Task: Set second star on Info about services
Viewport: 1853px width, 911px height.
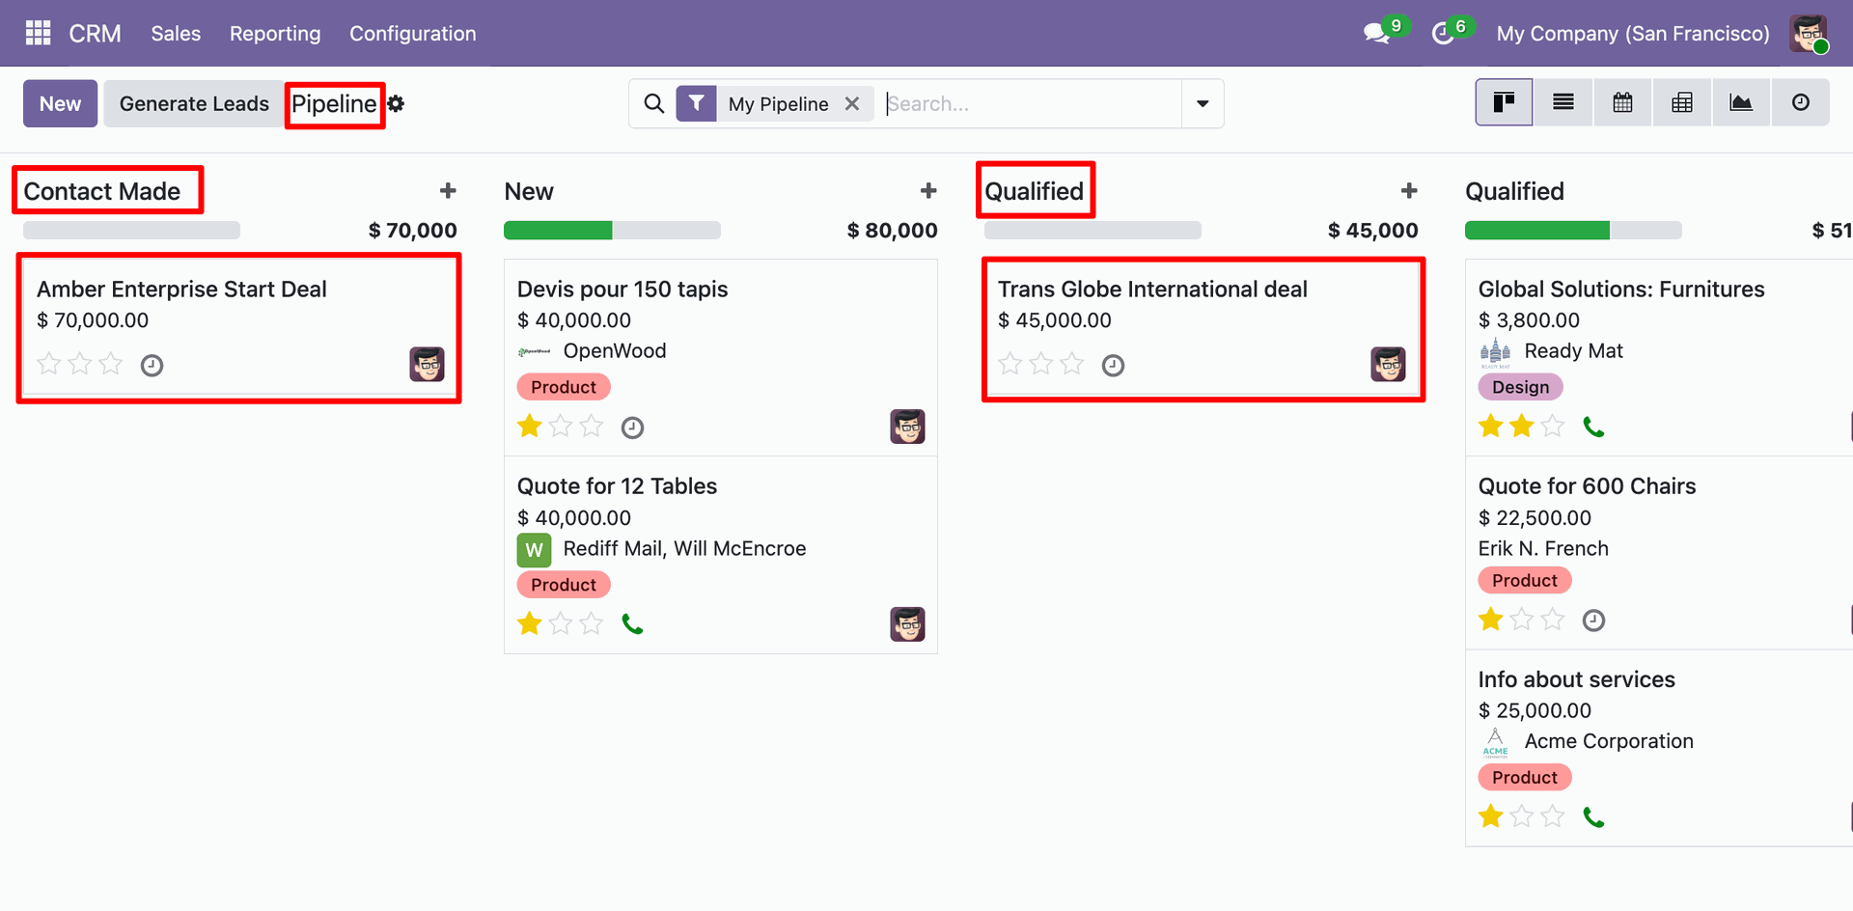Action: (x=1522, y=816)
